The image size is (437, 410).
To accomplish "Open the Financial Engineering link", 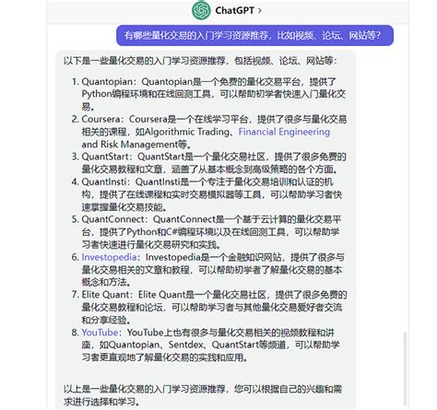I will [284, 132].
